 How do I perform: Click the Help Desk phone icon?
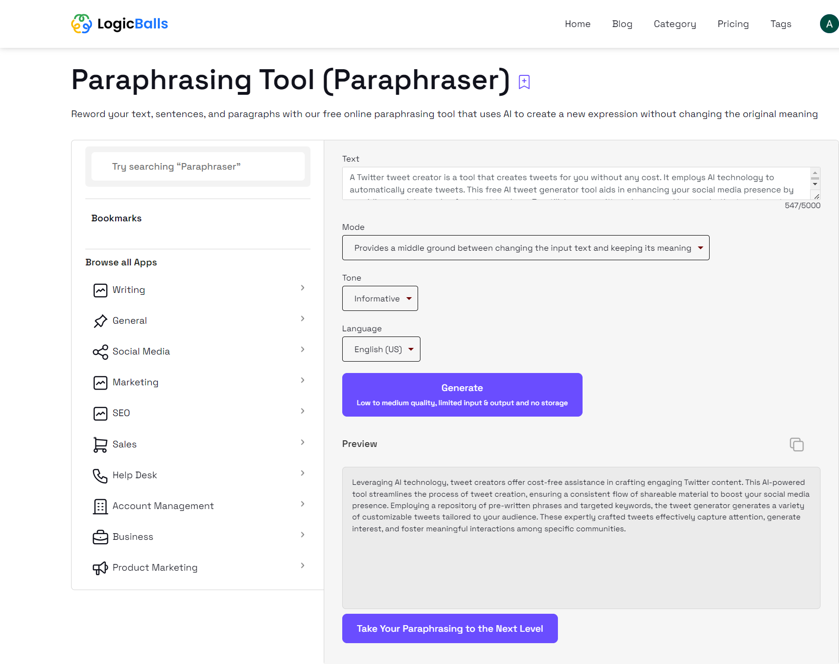coord(100,475)
